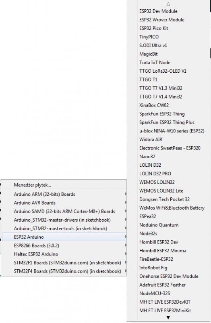Select Onehorse ESP32 Dev Module
This screenshot has height=323, width=211.
click(x=168, y=276)
